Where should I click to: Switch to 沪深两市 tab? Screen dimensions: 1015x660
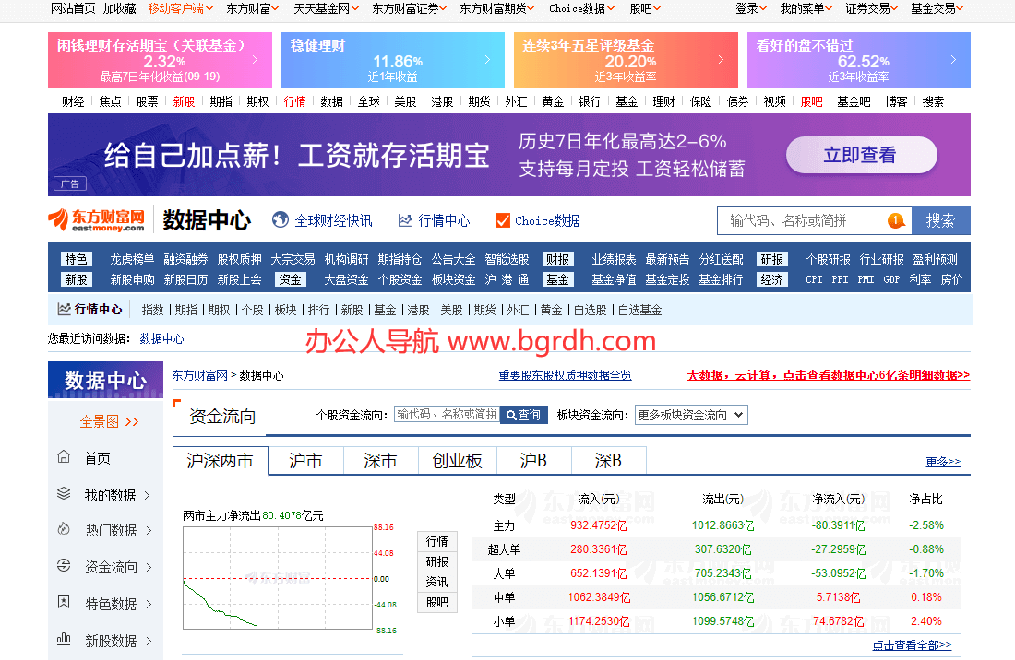point(221,460)
